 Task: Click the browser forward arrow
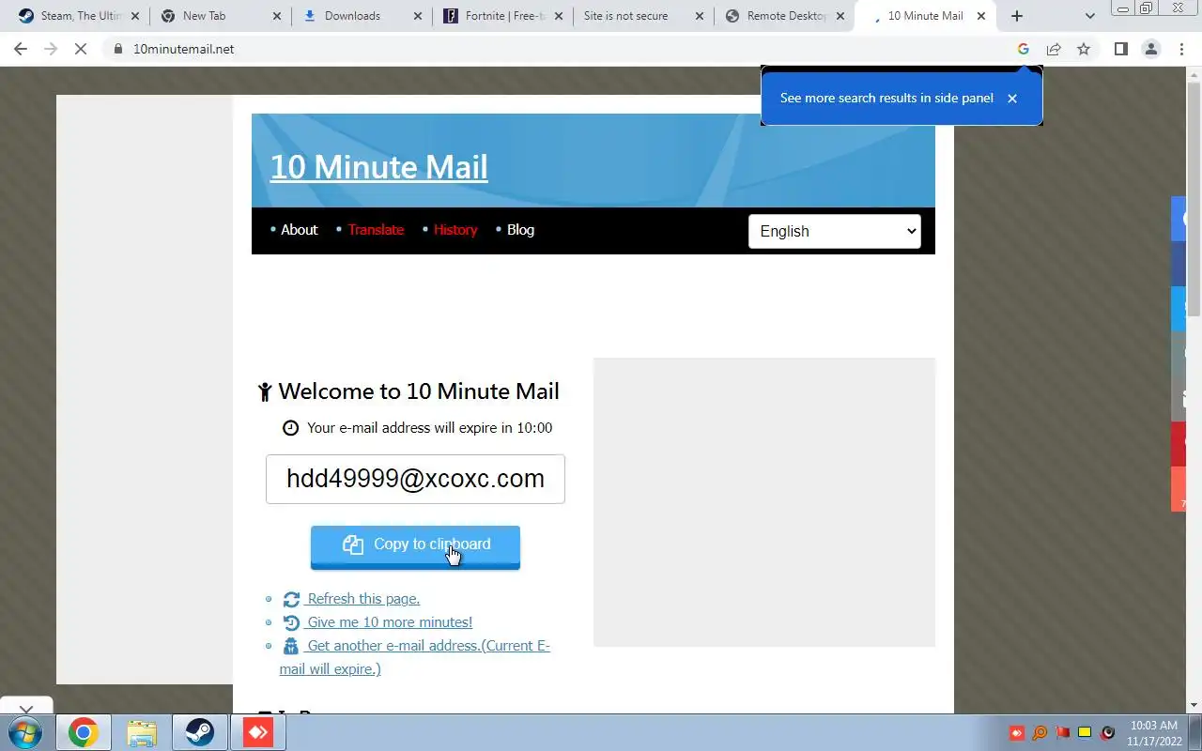pyautogui.click(x=51, y=49)
